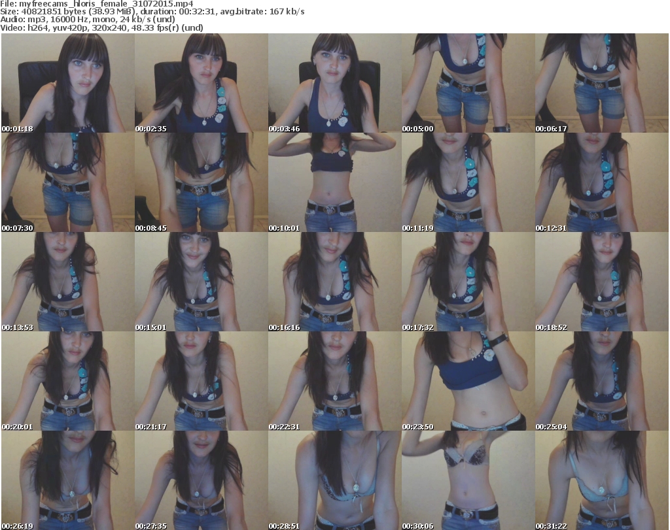Image resolution: width=670 pixels, height=530 pixels.
Task: Open the frame stamped 00:30:06
Action: [468, 480]
